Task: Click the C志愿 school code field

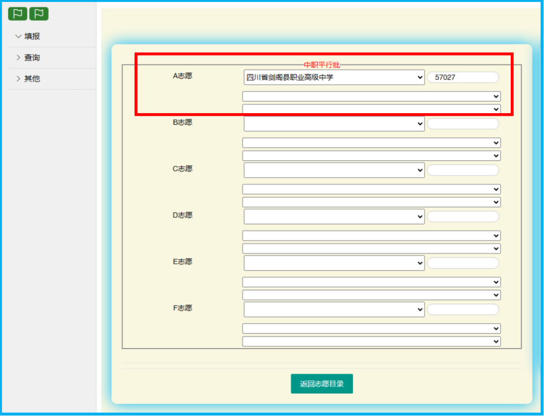Action: click(463, 170)
